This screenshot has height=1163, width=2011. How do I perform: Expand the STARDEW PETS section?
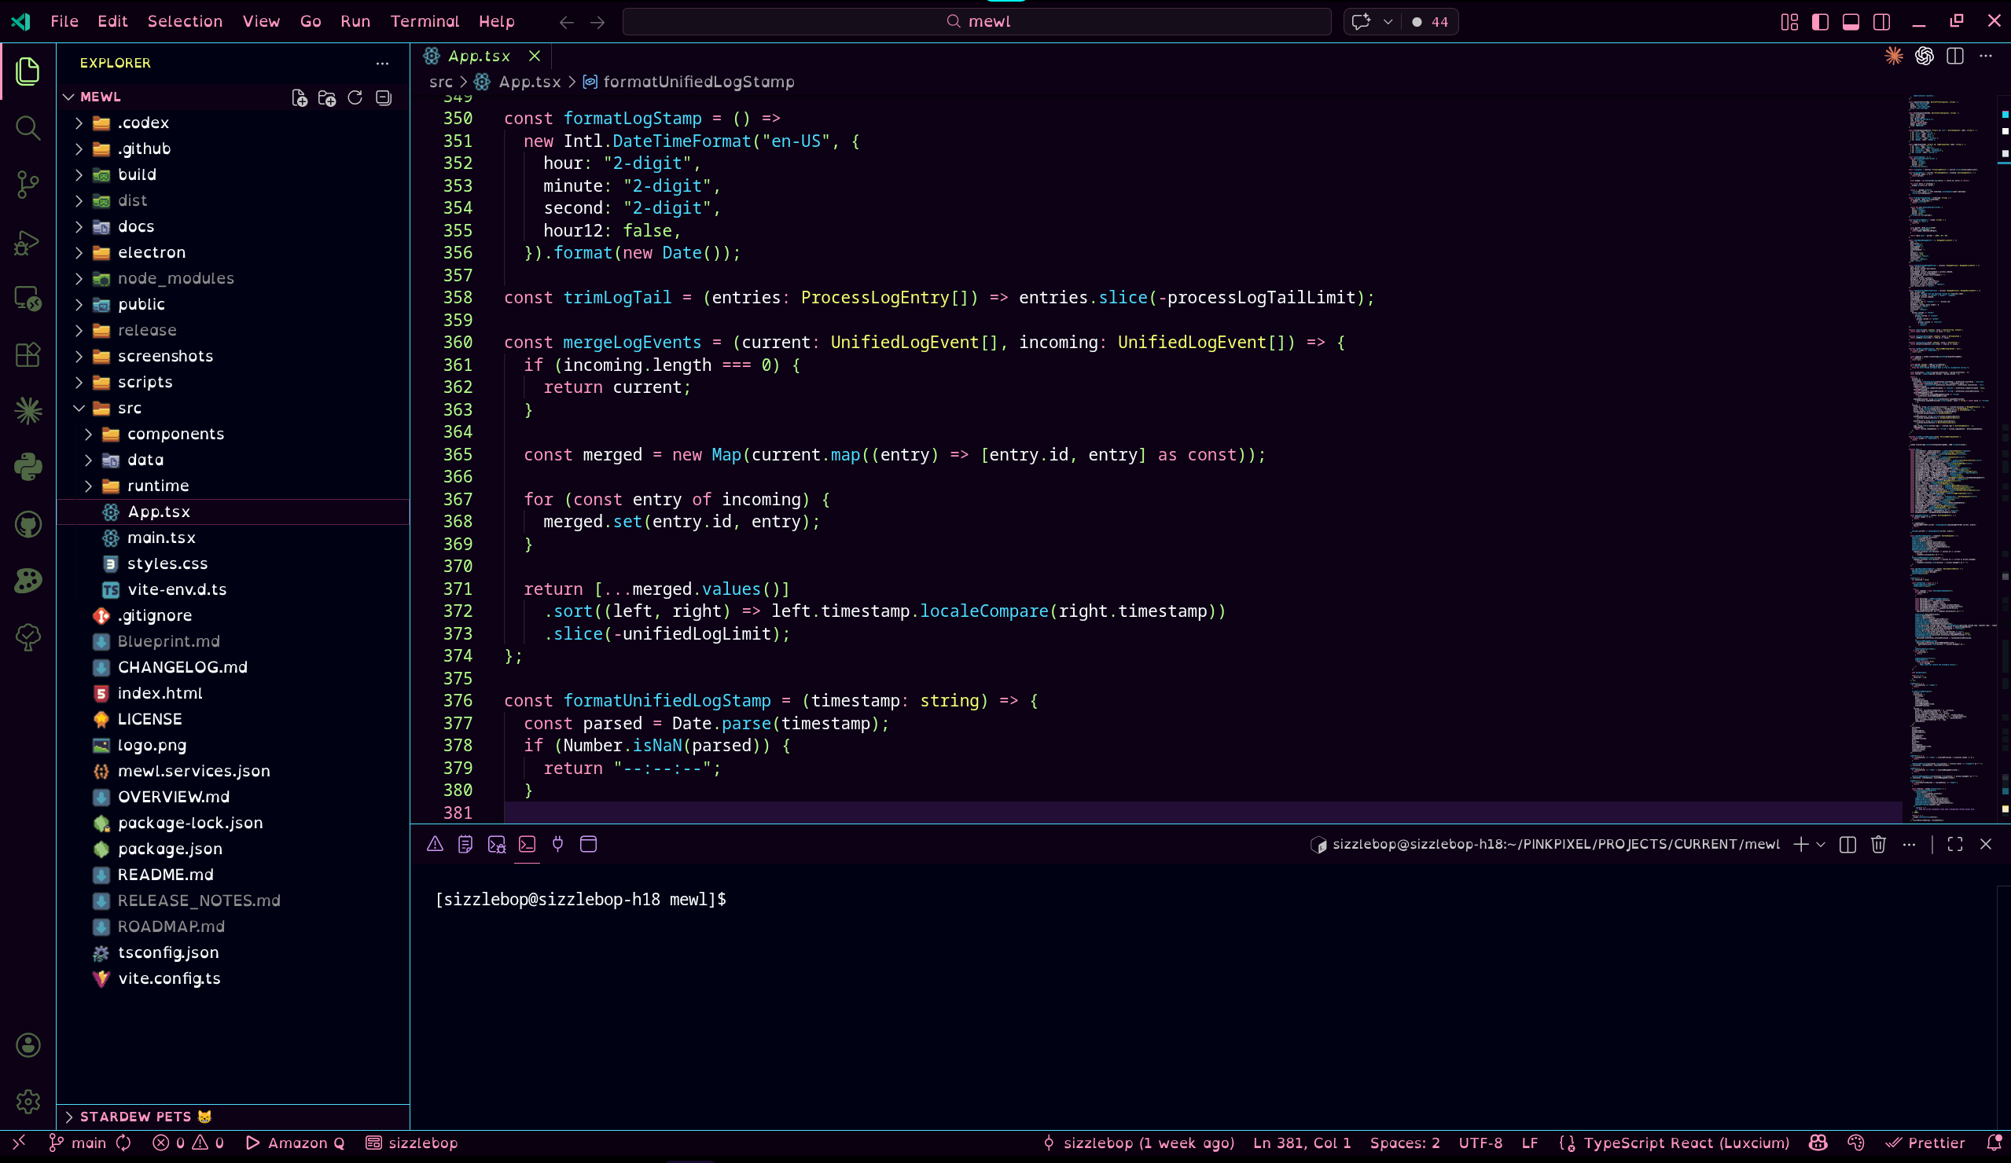(136, 1117)
